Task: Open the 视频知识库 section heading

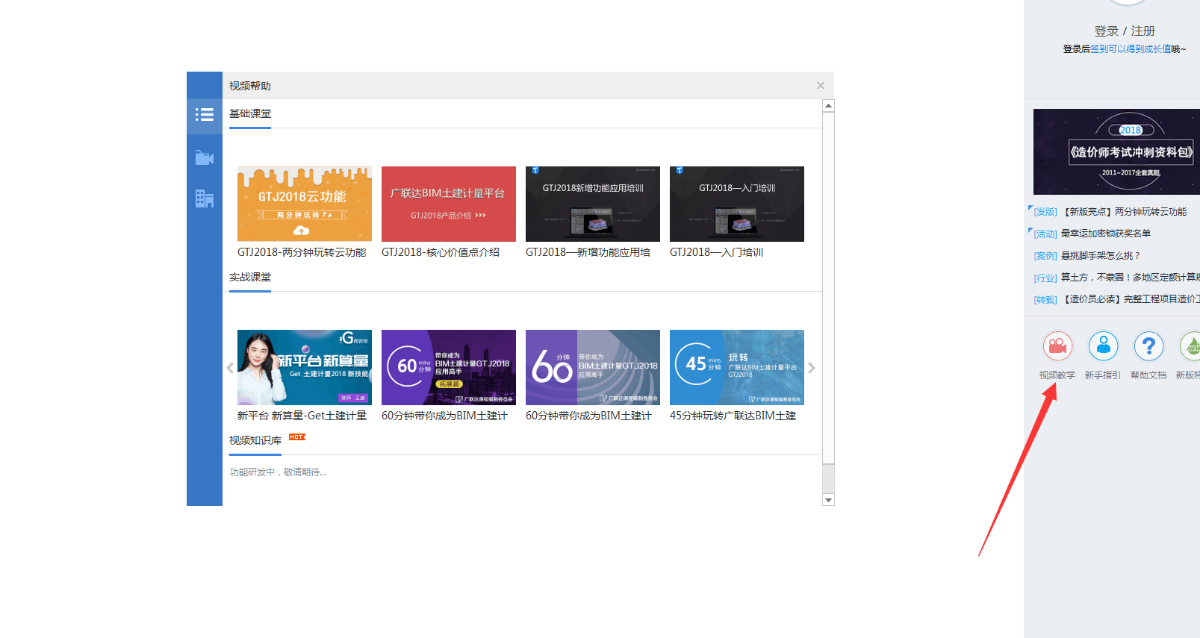Action: pyautogui.click(x=255, y=440)
